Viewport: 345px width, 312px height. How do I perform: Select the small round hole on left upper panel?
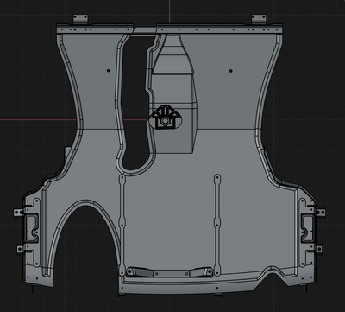tap(109, 70)
